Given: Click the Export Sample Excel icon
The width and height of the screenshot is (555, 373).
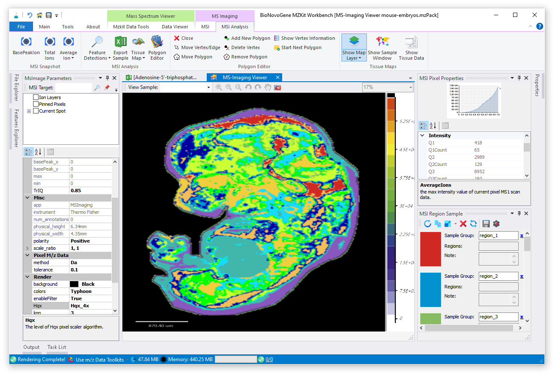Looking at the screenshot, I should pyautogui.click(x=121, y=42).
